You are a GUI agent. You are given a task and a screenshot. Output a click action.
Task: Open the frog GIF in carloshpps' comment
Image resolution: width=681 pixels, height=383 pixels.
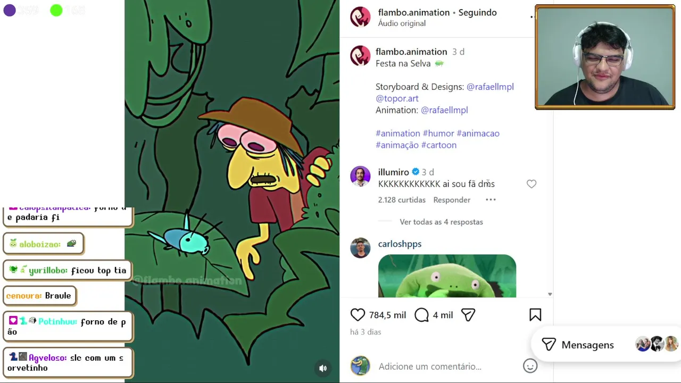(x=447, y=276)
